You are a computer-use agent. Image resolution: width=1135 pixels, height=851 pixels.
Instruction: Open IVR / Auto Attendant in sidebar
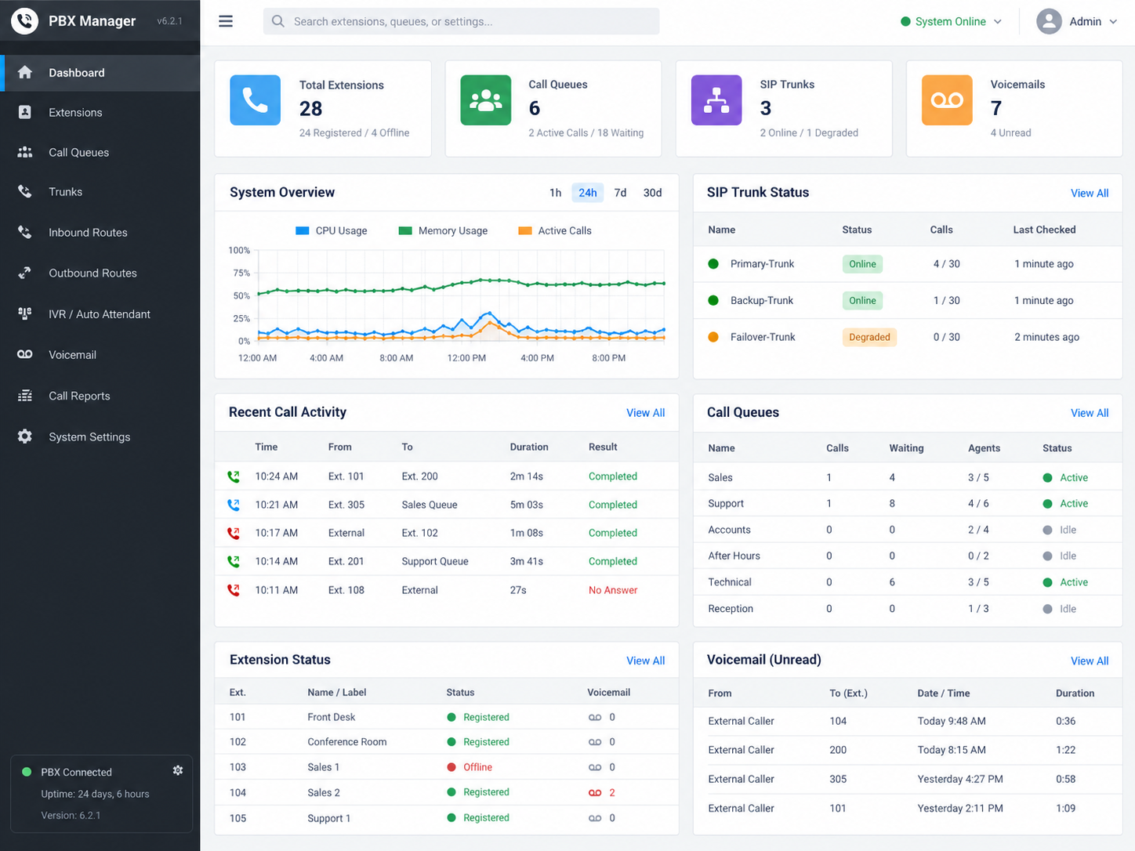tap(100, 314)
